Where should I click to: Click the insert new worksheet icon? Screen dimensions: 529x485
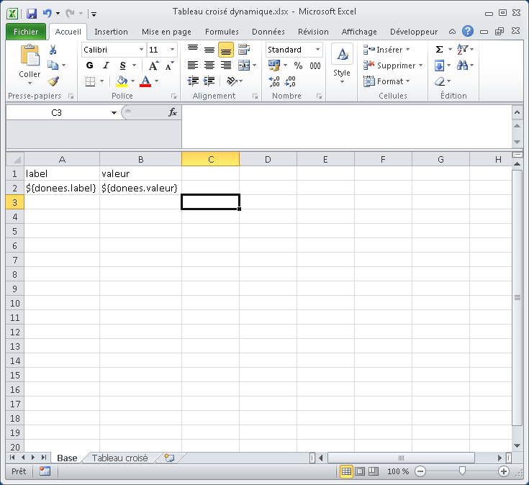tap(169, 458)
